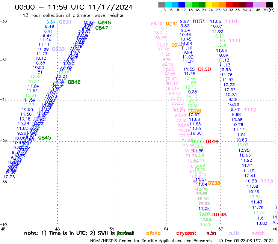
Task: Select the 0631 s3b time label
Action: pyautogui.click(x=65, y=22)
